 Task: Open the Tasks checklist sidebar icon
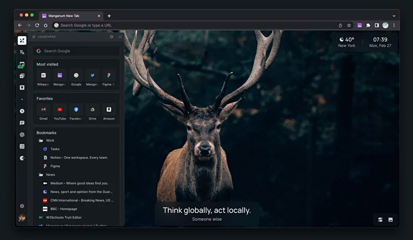click(22, 76)
